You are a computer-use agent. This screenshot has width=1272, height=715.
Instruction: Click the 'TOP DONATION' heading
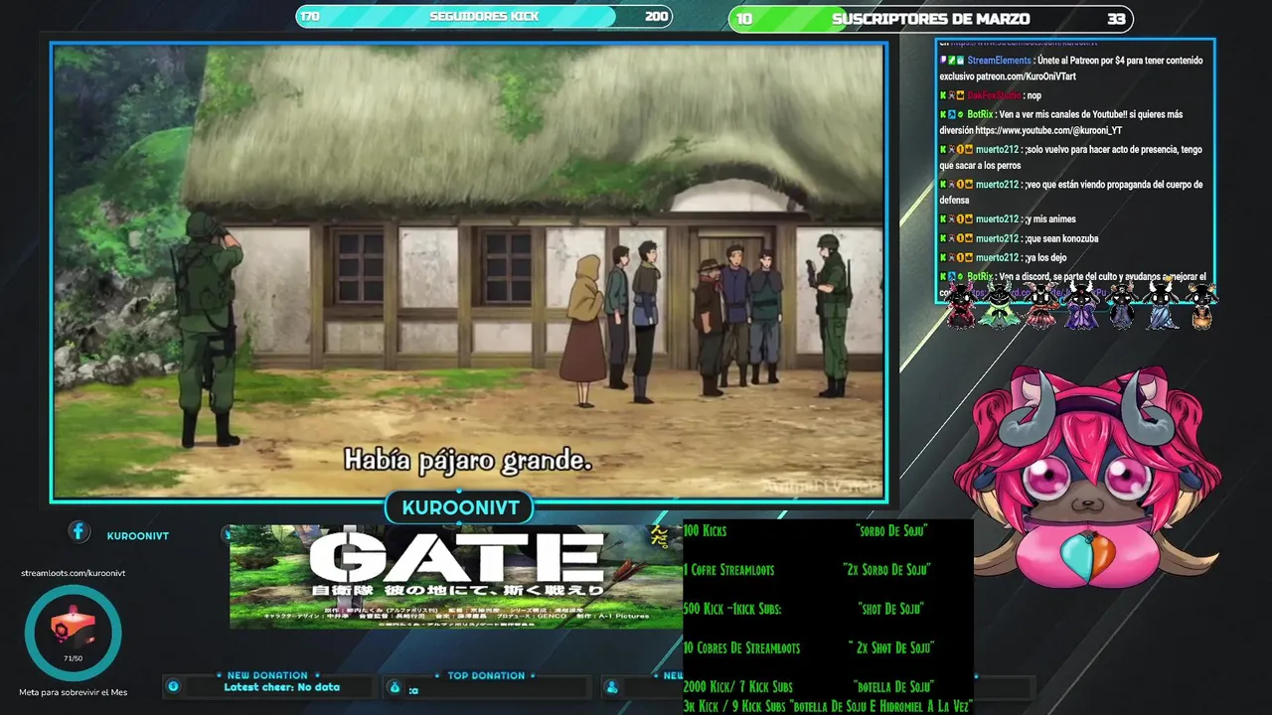click(x=486, y=675)
